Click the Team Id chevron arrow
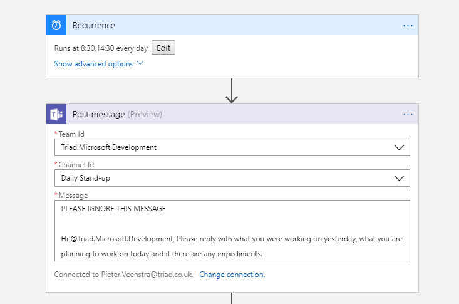Screen dimensions: 459x304 click(399, 147)
